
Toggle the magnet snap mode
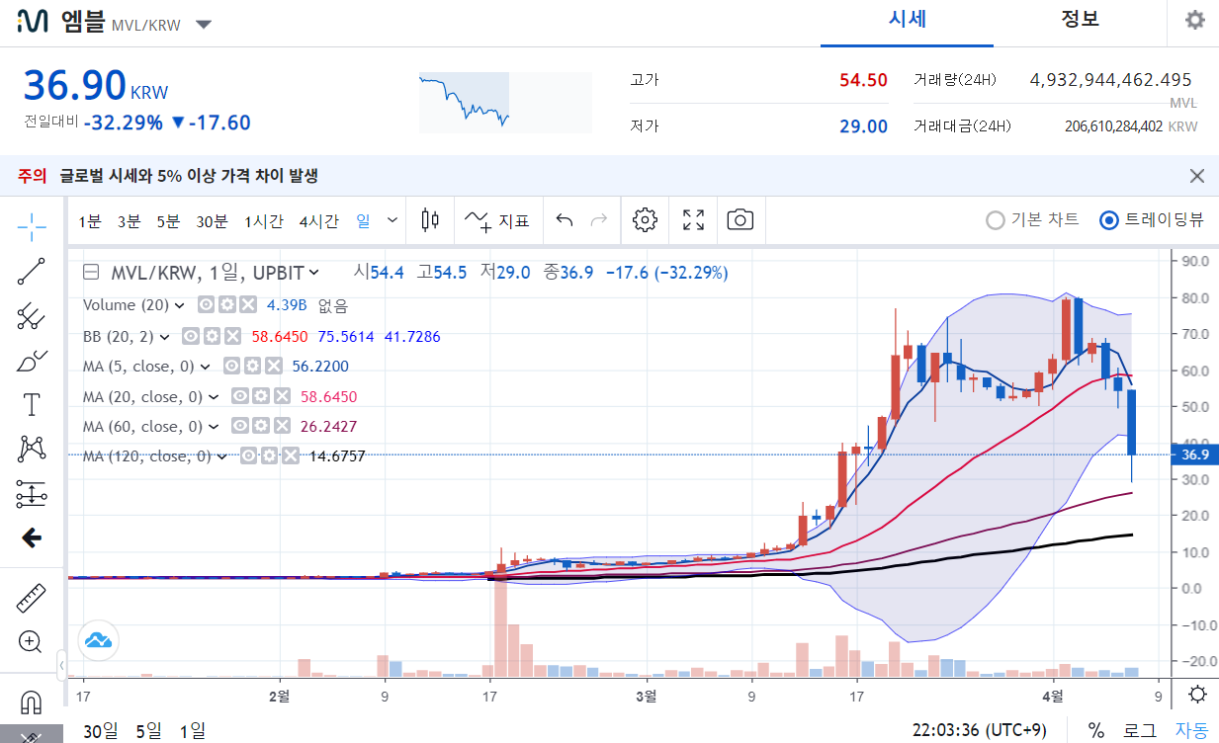pyautogui.click(x=32, y=702)
